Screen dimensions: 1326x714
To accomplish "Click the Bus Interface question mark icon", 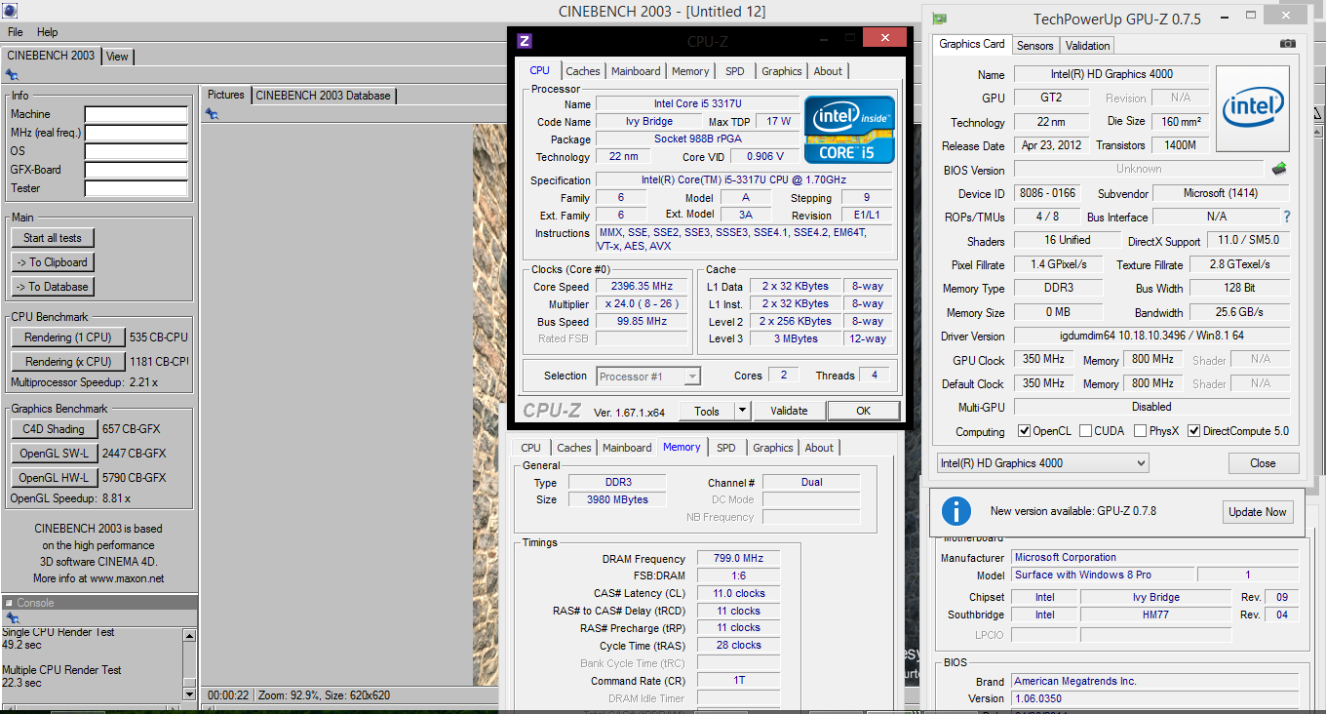I will click(x=1287, y=217).
